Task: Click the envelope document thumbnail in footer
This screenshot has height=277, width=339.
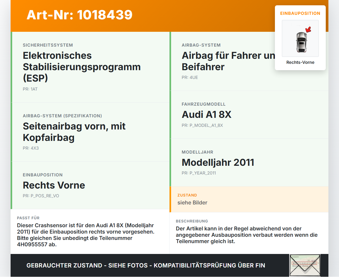Action: pyautogui.click(x=305, y=265)
